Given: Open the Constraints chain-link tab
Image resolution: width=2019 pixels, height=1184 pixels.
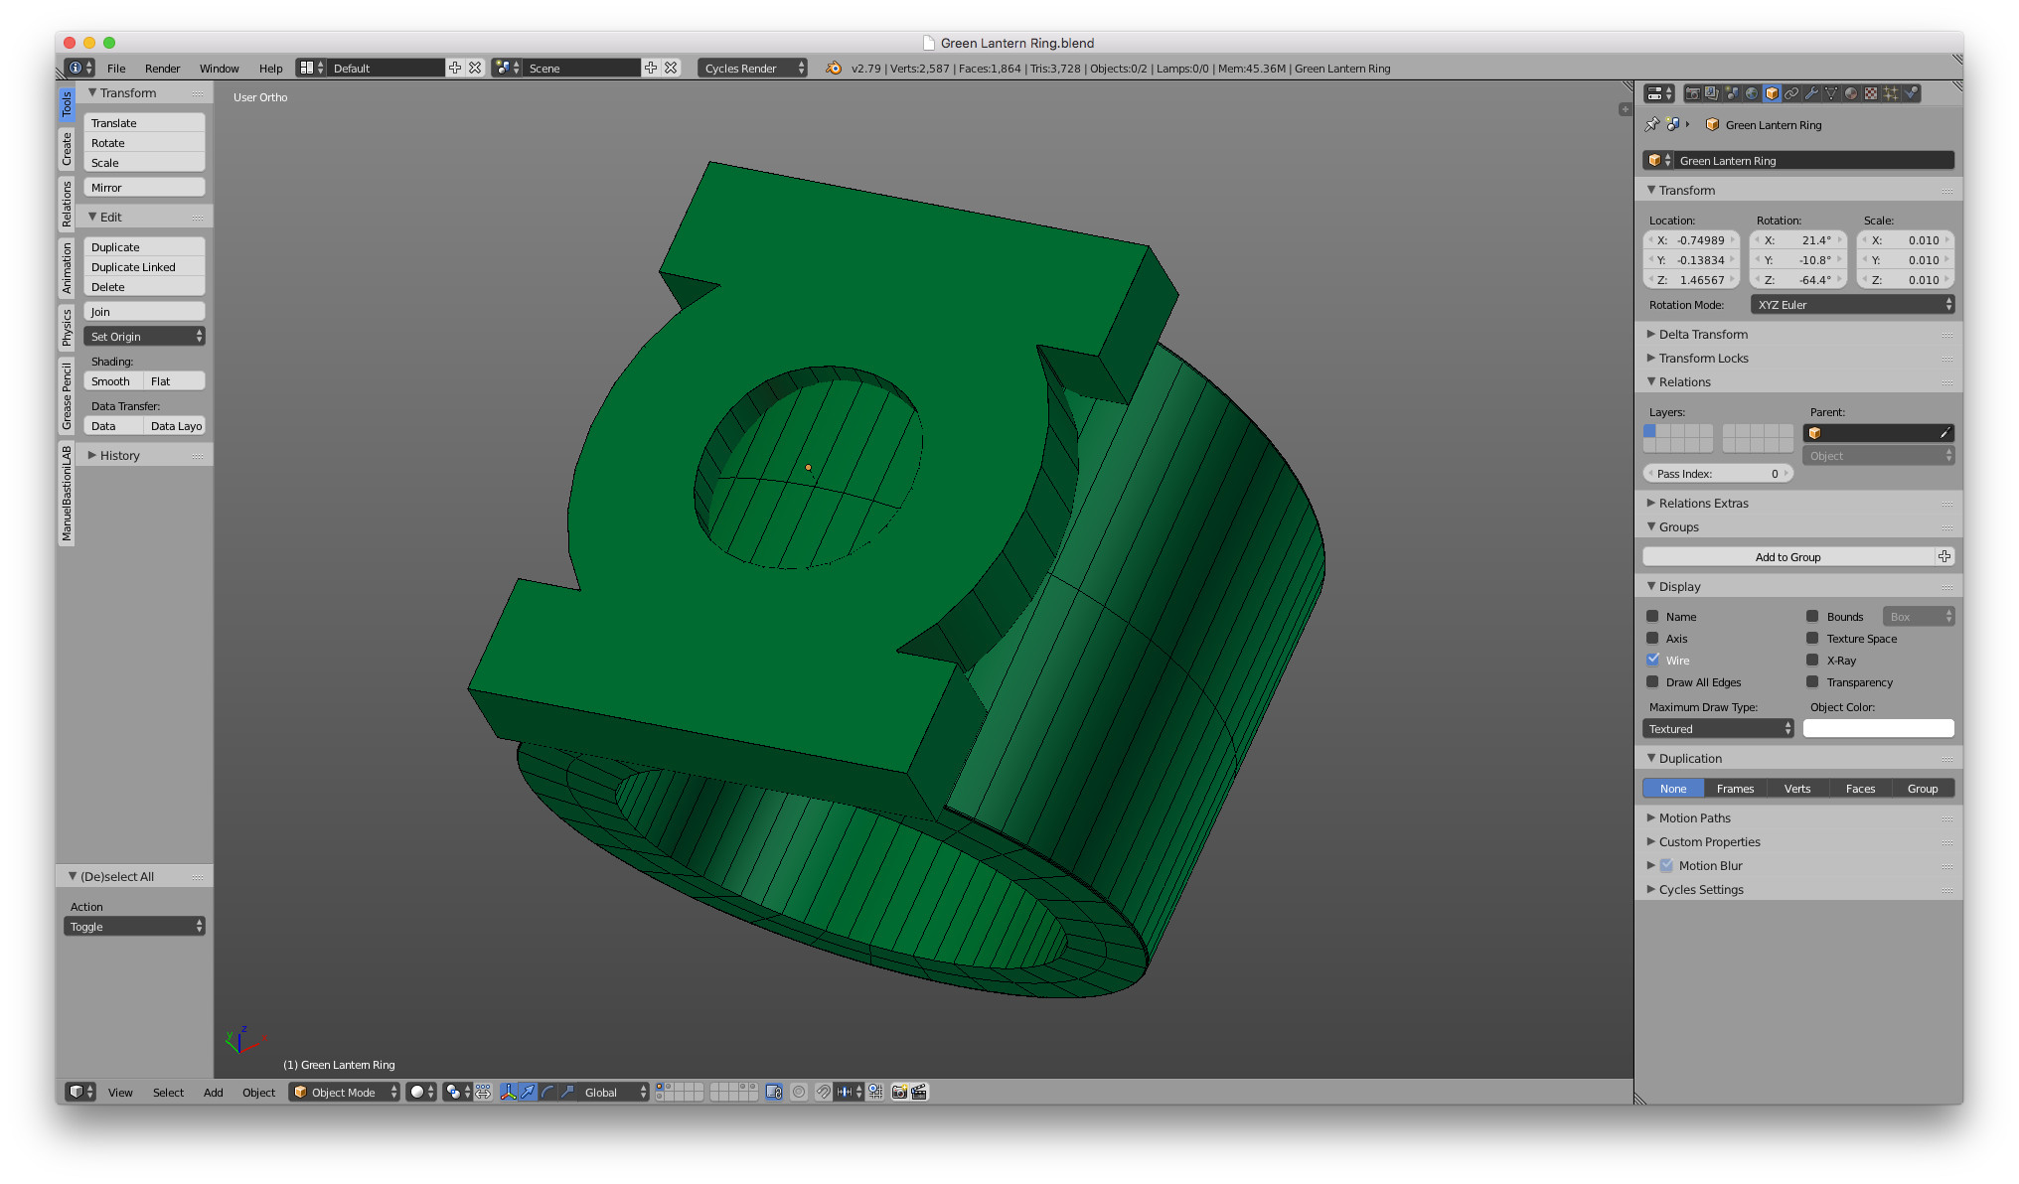Looking at the screenshot, I should pyautogui.click(x=1791, y=93).
